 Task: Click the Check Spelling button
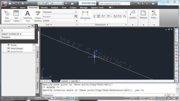pyautogui.click(x=38, y=16)
